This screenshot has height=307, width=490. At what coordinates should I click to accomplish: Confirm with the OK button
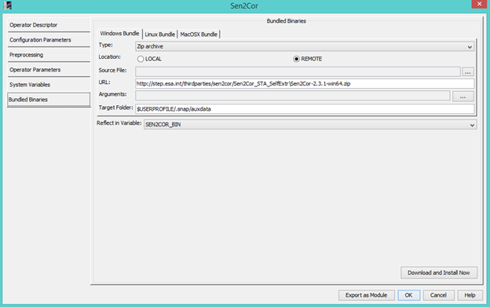pyautogui.click(x=409, y=295)
